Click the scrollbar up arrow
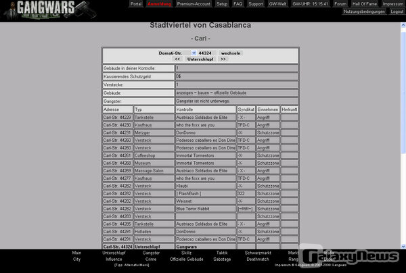The height and width of the screenshot is (273, 406). point(403,25)
